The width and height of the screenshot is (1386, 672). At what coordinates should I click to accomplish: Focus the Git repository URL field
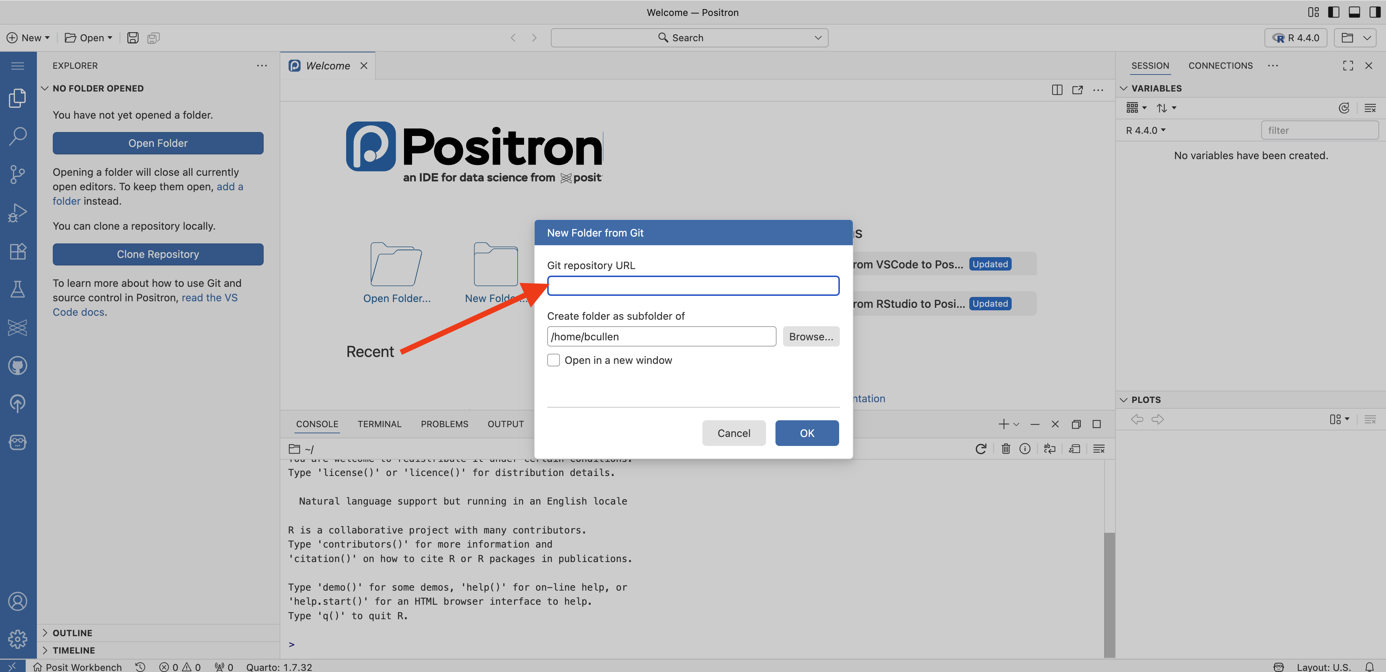click(x=693, y=286)
